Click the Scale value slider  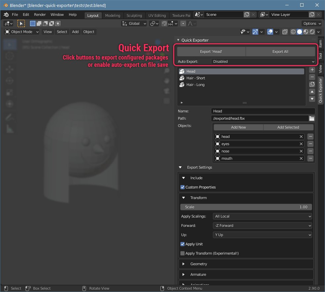[246, 207]
